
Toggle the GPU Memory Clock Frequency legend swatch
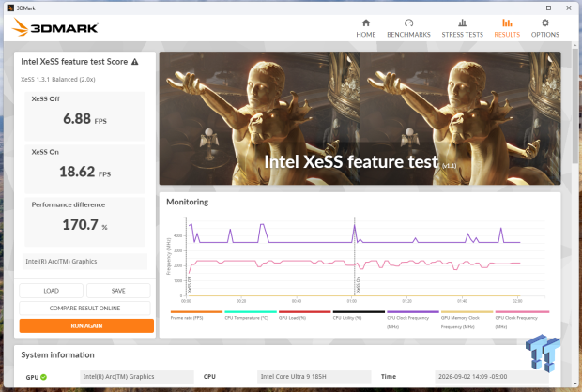tap(467, 312)
